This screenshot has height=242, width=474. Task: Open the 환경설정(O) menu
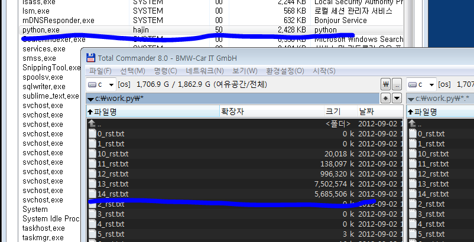pos(285,71)
